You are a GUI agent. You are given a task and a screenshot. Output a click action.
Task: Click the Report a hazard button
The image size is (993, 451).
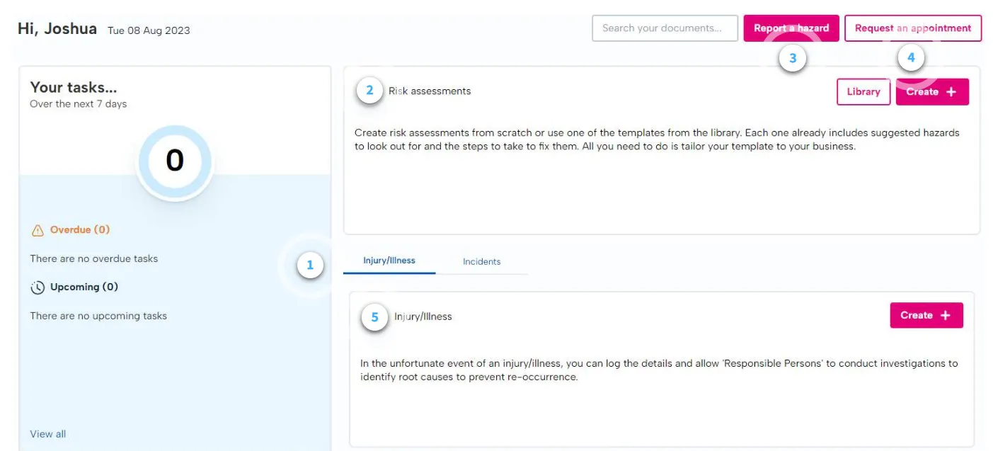click(791, 28)
